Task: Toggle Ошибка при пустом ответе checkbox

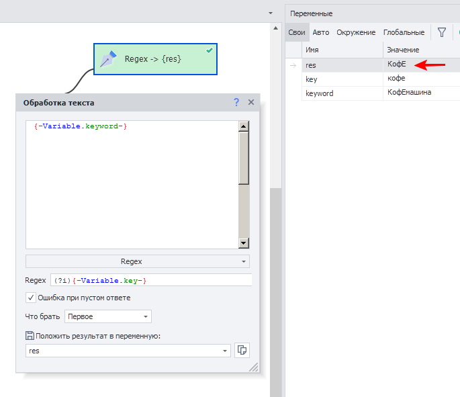Action: (x=31, y=298)
